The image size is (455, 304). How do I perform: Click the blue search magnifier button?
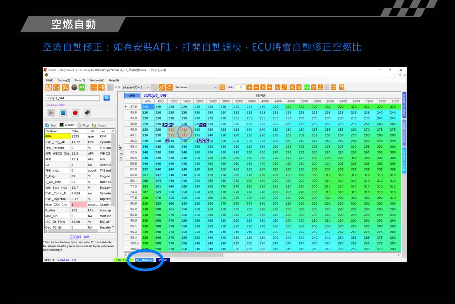(107, 98)
